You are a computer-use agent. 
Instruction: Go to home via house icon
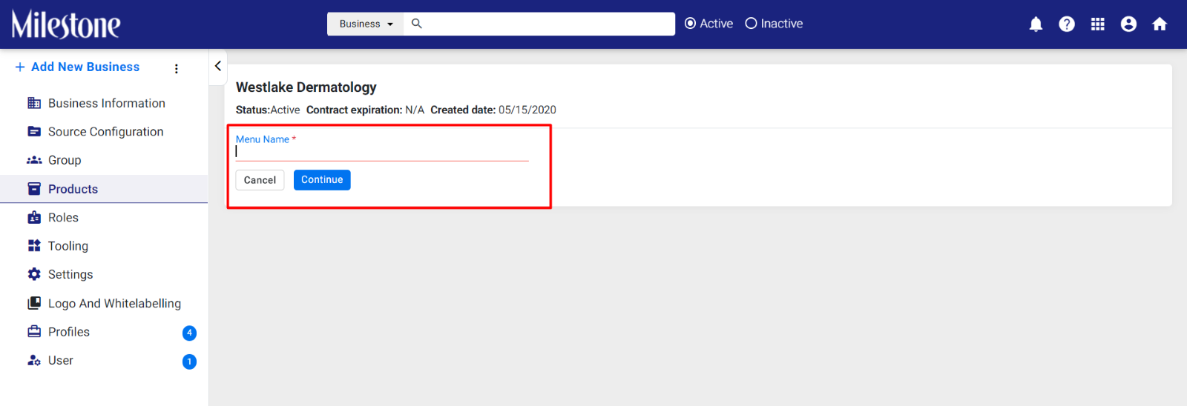[1160, 24]
